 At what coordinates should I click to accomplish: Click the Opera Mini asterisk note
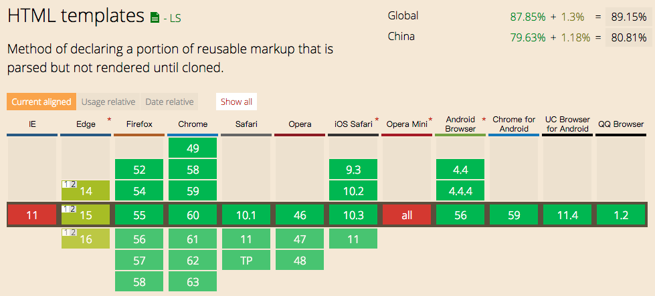point(430,120)
